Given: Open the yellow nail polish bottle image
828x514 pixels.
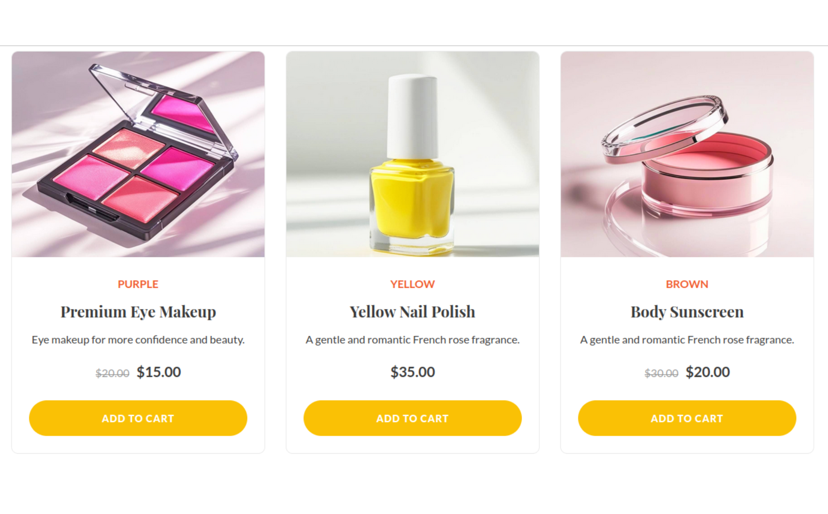Looking at the screenshot, I should point(413,154).
